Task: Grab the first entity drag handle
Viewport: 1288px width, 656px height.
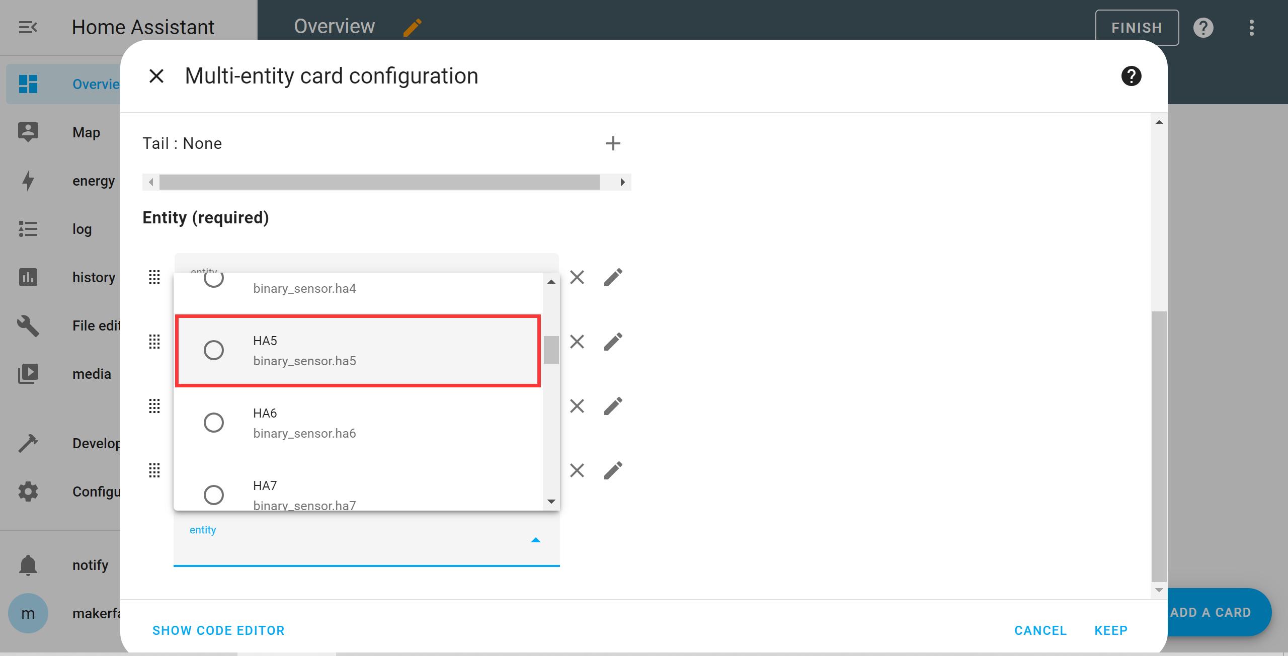Action: (154, 277)
